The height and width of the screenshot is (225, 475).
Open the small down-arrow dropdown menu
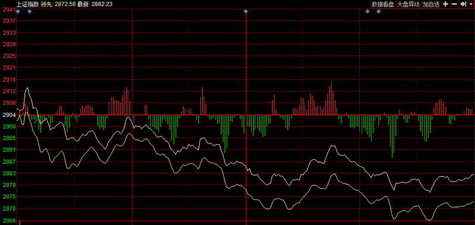(x=471, y=4)
